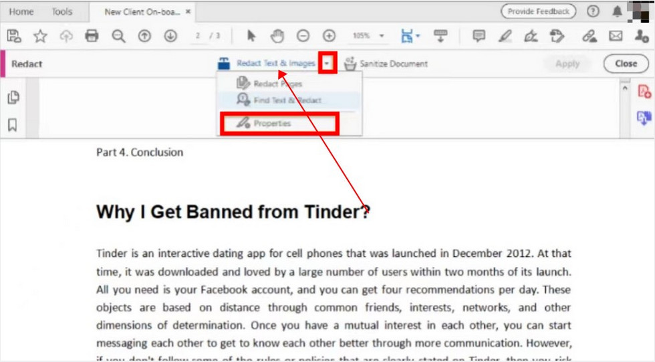The height and width of the screenshot is (362, 655).
Task: Go to the previous page arrow
Action: coord(144,36)
